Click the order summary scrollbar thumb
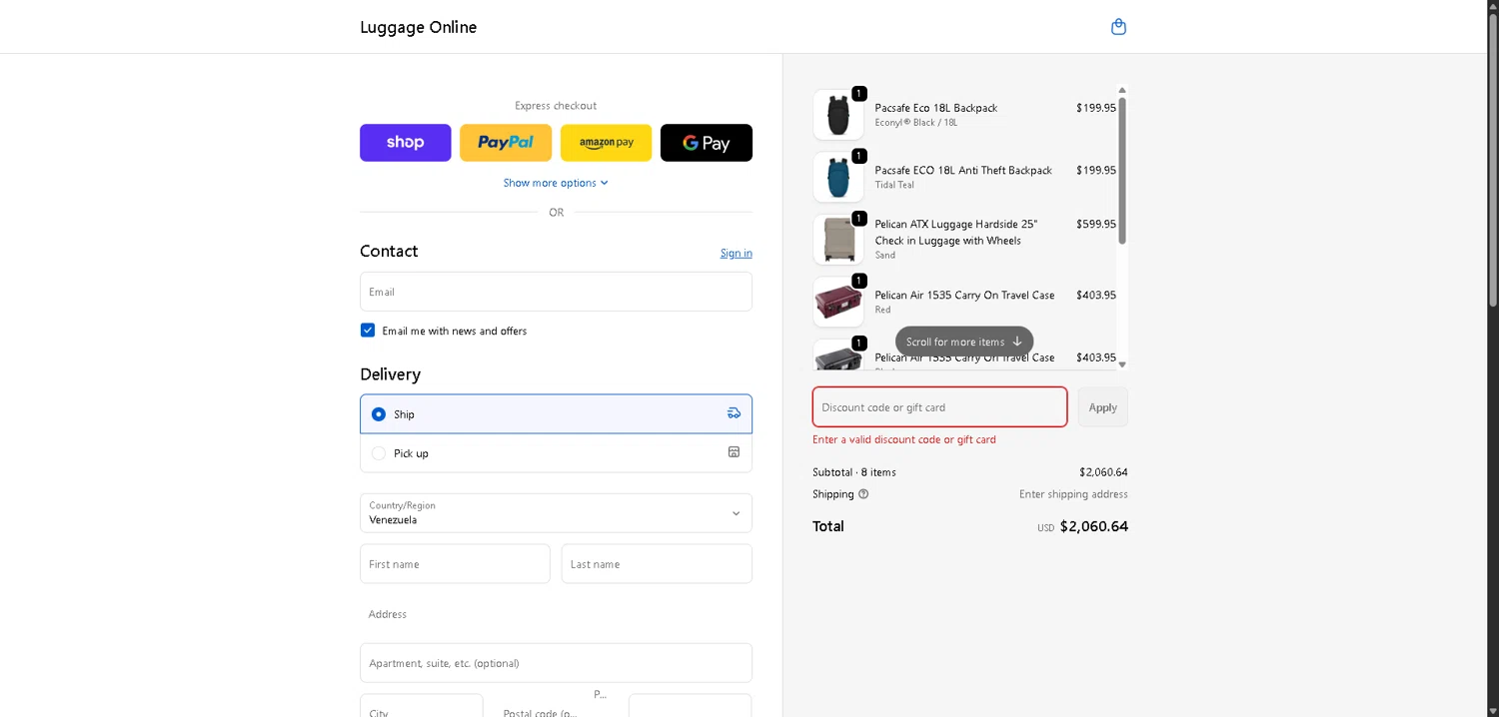1499x717 pixels. click(1122, 170)
